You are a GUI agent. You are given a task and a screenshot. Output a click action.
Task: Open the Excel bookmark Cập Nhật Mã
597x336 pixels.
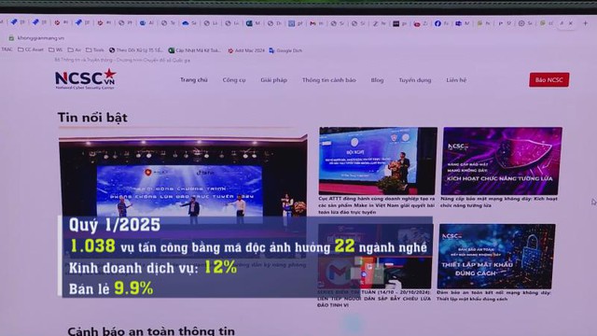click(x=195, y=50)
